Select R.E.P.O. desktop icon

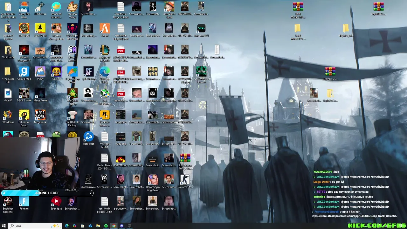tap(56, 73)
